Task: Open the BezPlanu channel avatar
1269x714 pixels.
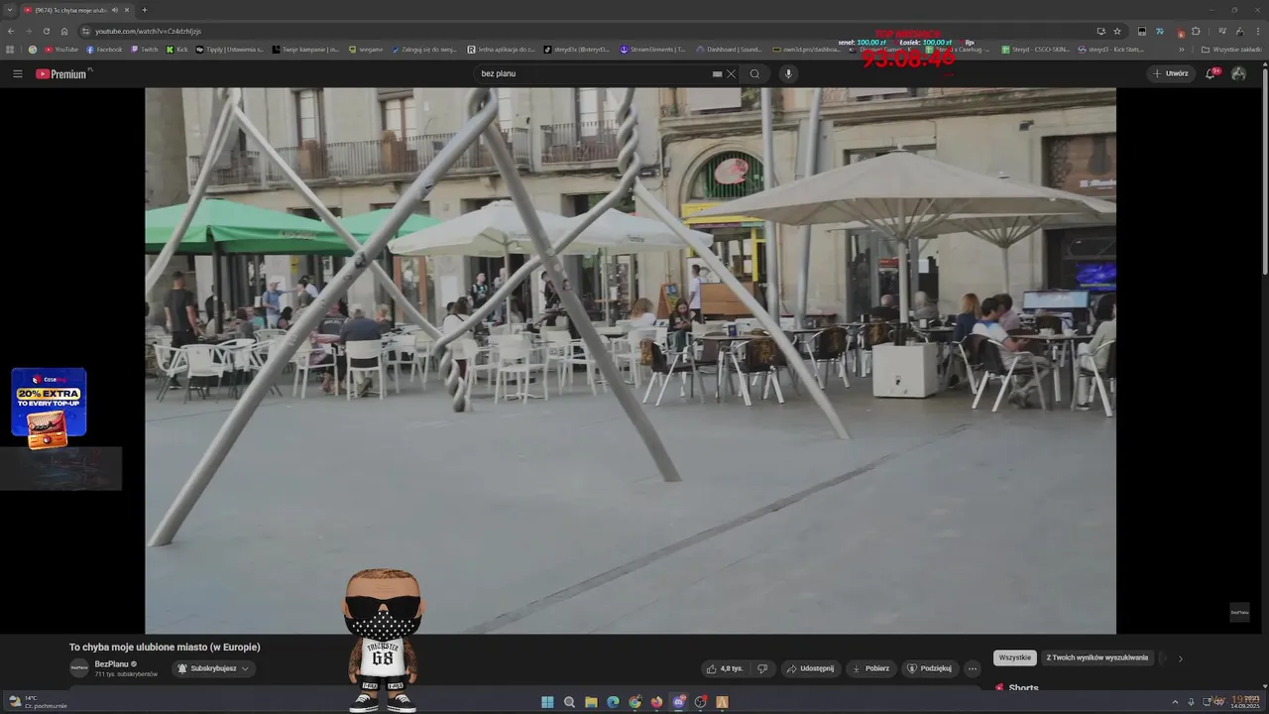Action: click(x=79, y=668)
